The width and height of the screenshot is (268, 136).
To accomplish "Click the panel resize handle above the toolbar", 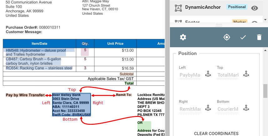I will pyautogui.click(x=219, y=25).
